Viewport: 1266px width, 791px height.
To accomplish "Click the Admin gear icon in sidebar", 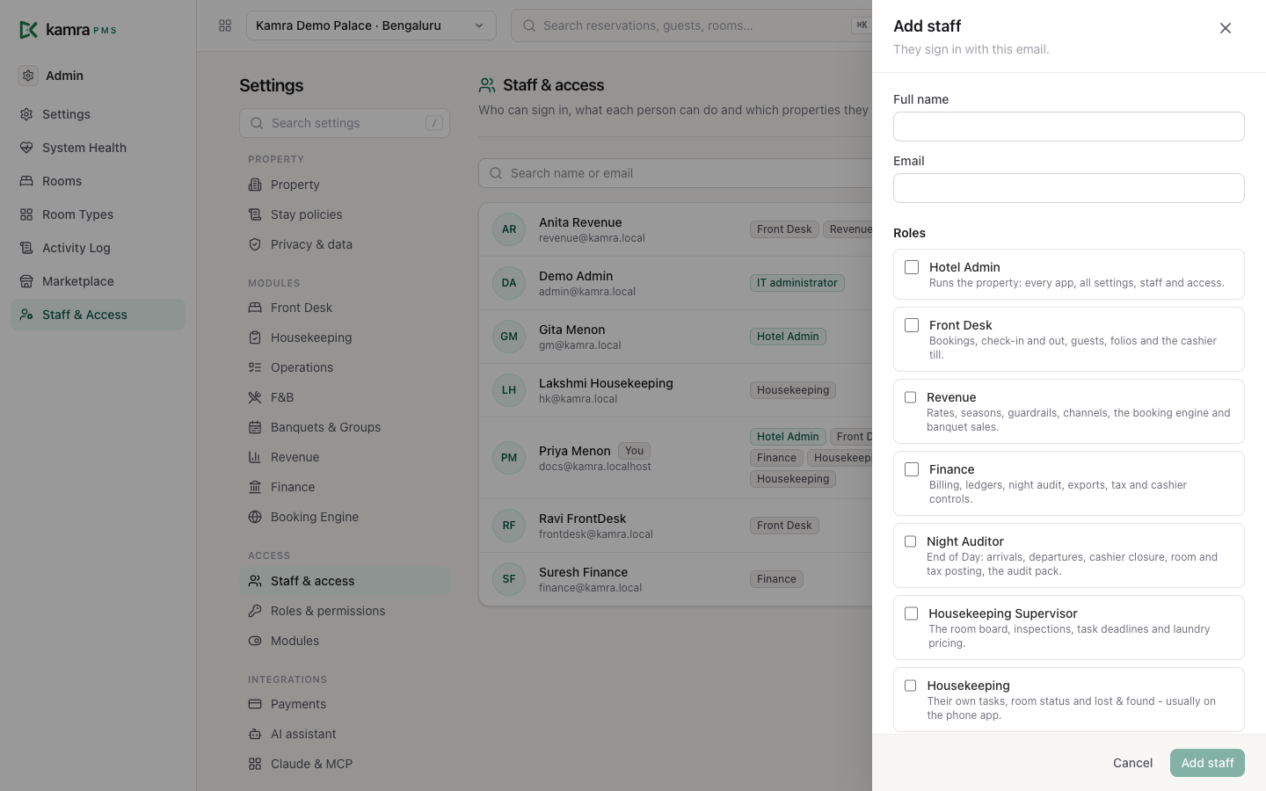I will tap(28, 76).
